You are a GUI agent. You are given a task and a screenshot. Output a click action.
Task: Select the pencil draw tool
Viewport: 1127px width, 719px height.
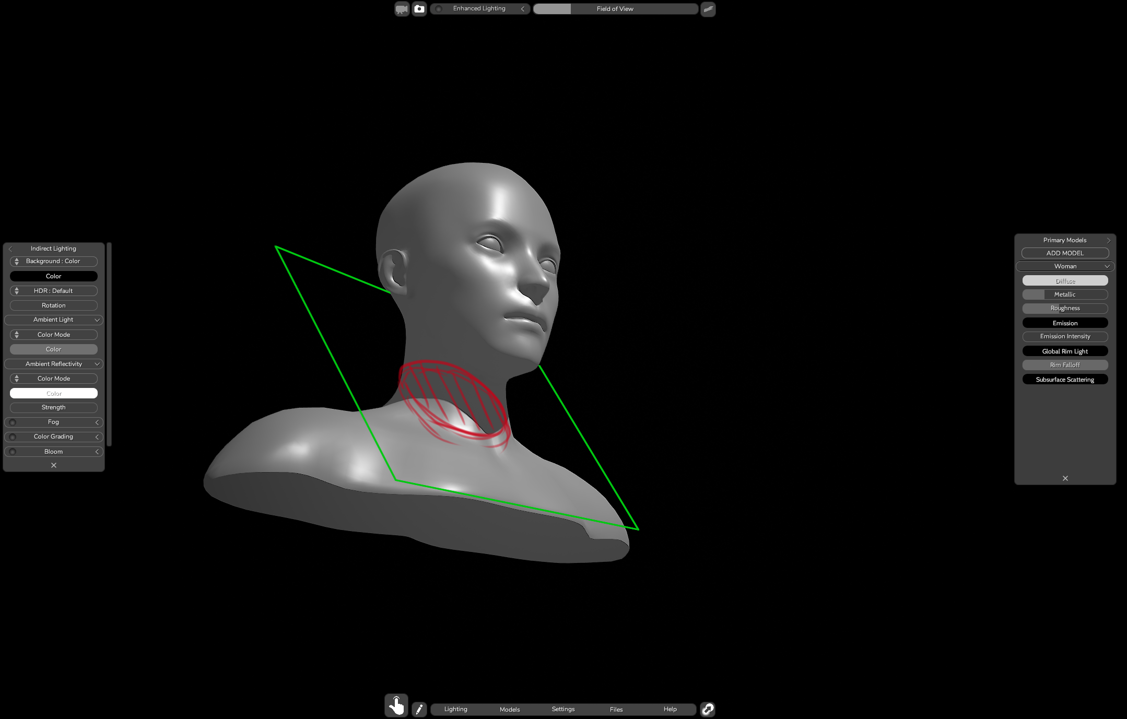click(x=419, y=709)
